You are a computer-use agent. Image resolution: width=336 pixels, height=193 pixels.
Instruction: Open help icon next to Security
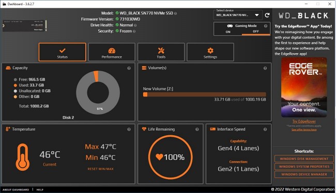pos(134,31)
